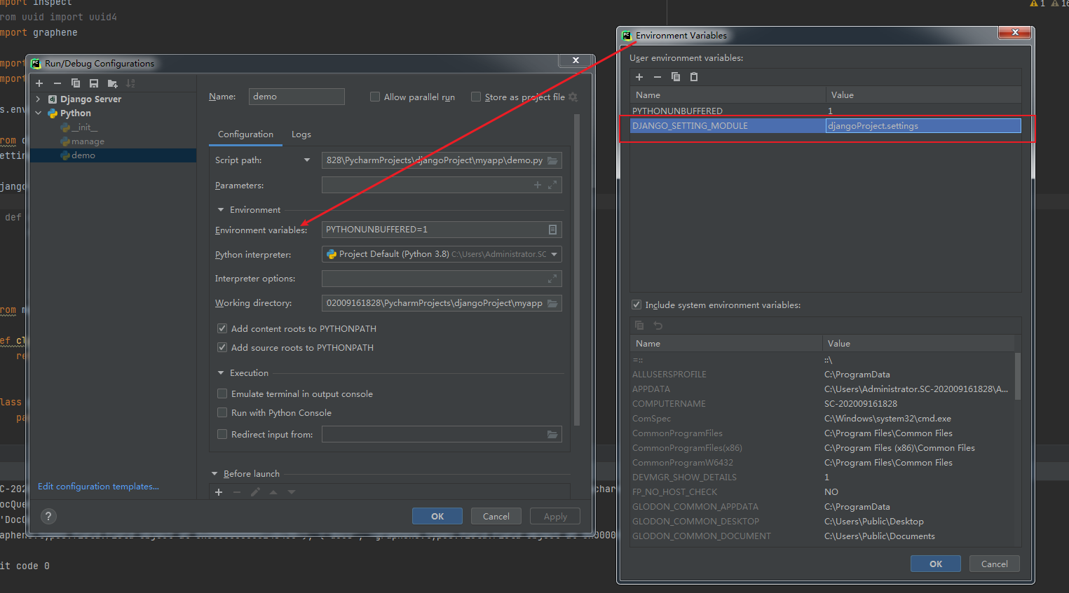1069x593 pixels.
Task: Enable Run with Python Console
Action: click(x=222, y=412)
